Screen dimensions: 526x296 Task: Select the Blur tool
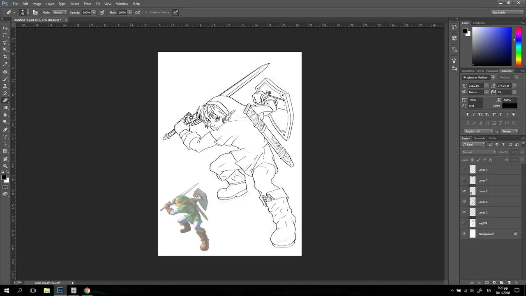pyautogui.click(x=5, y=115)
